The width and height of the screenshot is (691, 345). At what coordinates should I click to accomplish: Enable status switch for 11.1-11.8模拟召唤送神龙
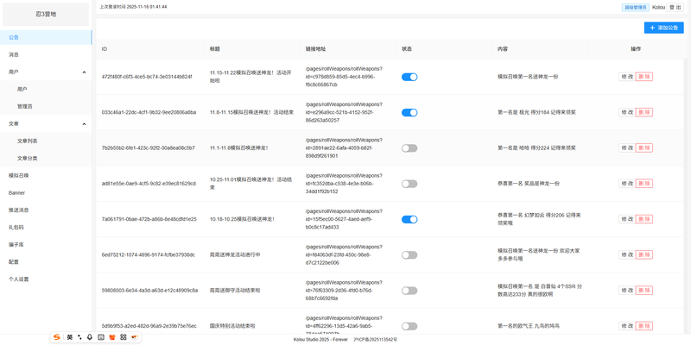click(x=409, y=148)
